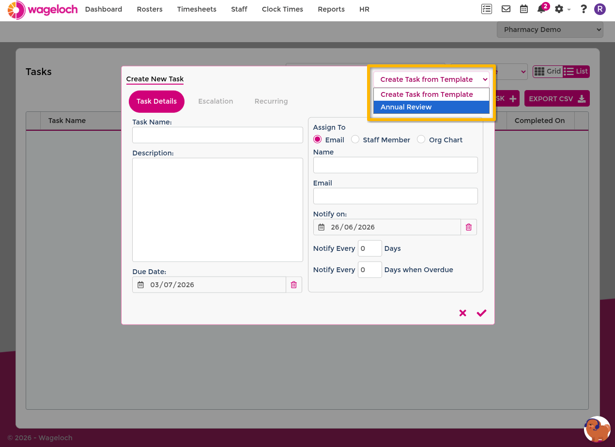Open Create Task from Template dropdown
Image resolution: width=615 pixels, height=447 pixels.
[x=431, y=79]
